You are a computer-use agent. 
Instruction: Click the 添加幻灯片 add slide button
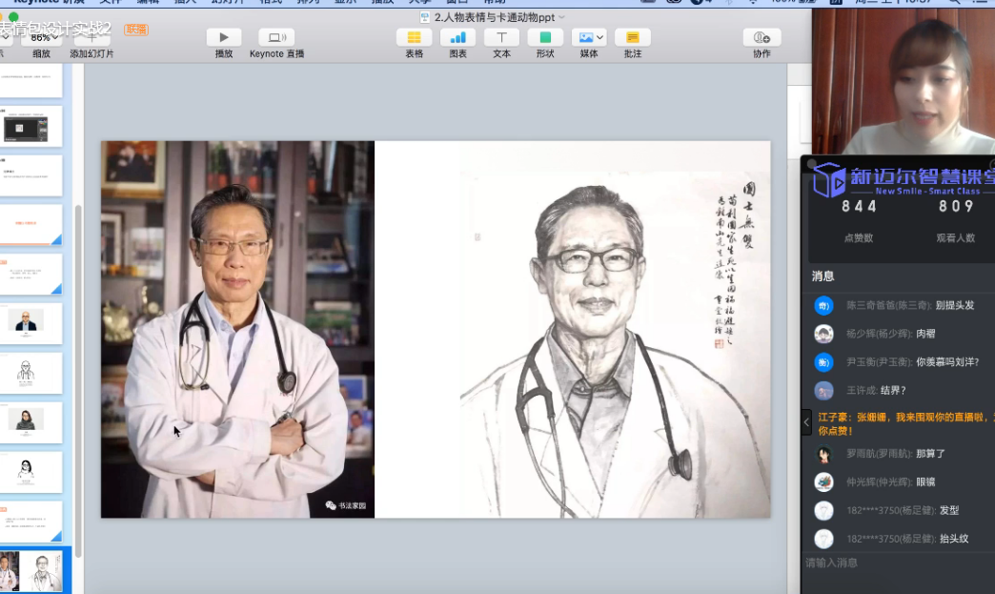[91, 38]
